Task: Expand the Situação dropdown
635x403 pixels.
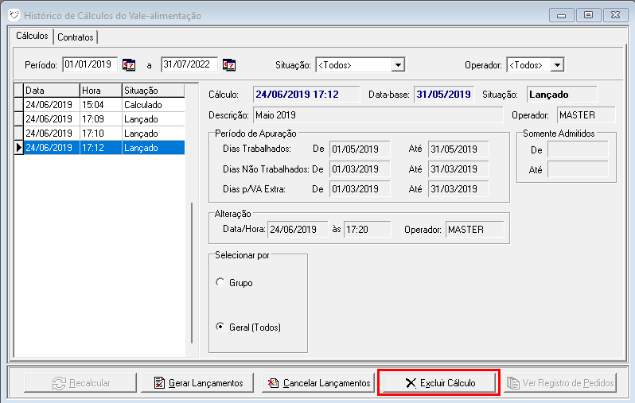Action: (x=399, y=64)
